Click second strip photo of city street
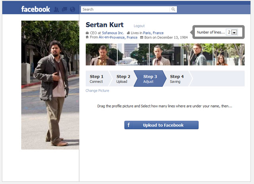This screenshot has width=254, height=184. [133, 55]
